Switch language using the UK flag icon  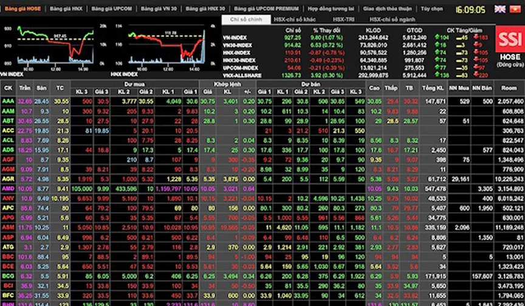(x=500, y=9)
